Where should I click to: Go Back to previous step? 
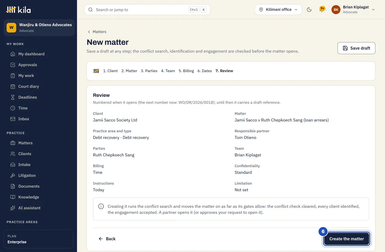(107, 239)
